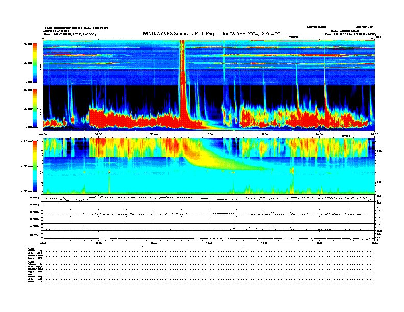The width and height of the screenshot is (404, 312).
Task: Click the WIND/WAVES Summary Plot title
Action: [209, 34]
